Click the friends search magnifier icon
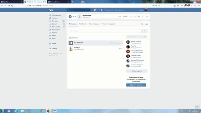 (x=145, y=37)
